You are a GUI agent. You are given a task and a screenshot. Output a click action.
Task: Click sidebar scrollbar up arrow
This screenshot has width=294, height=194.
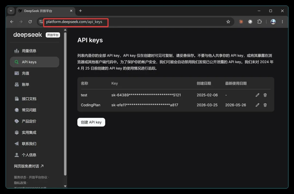click(65, 30)
